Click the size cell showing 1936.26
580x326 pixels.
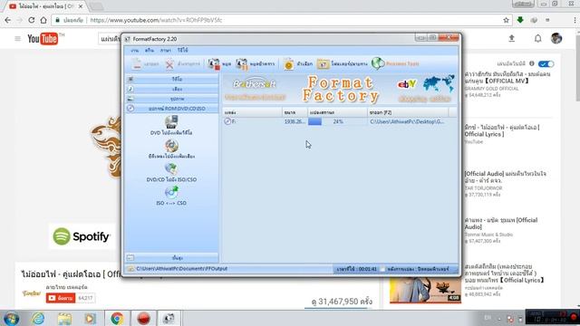coord(295,121)
